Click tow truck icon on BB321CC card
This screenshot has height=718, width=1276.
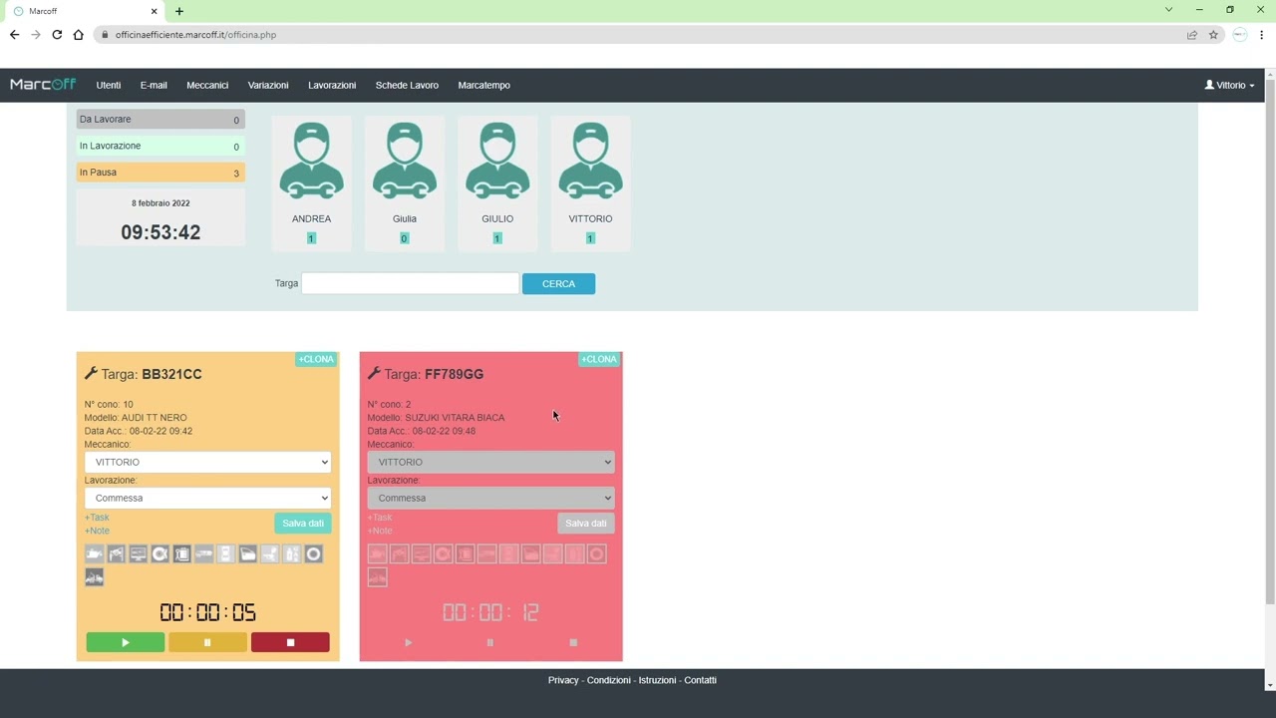pyautogui.click(x=95, y=576)
